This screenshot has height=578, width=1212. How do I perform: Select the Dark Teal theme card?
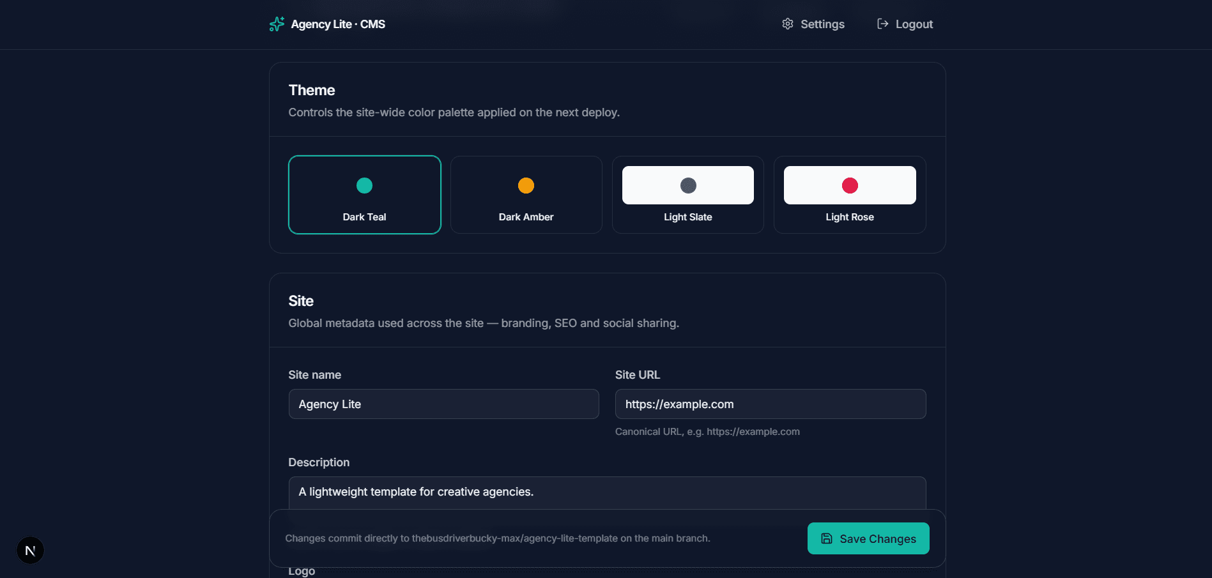[365, 195]
